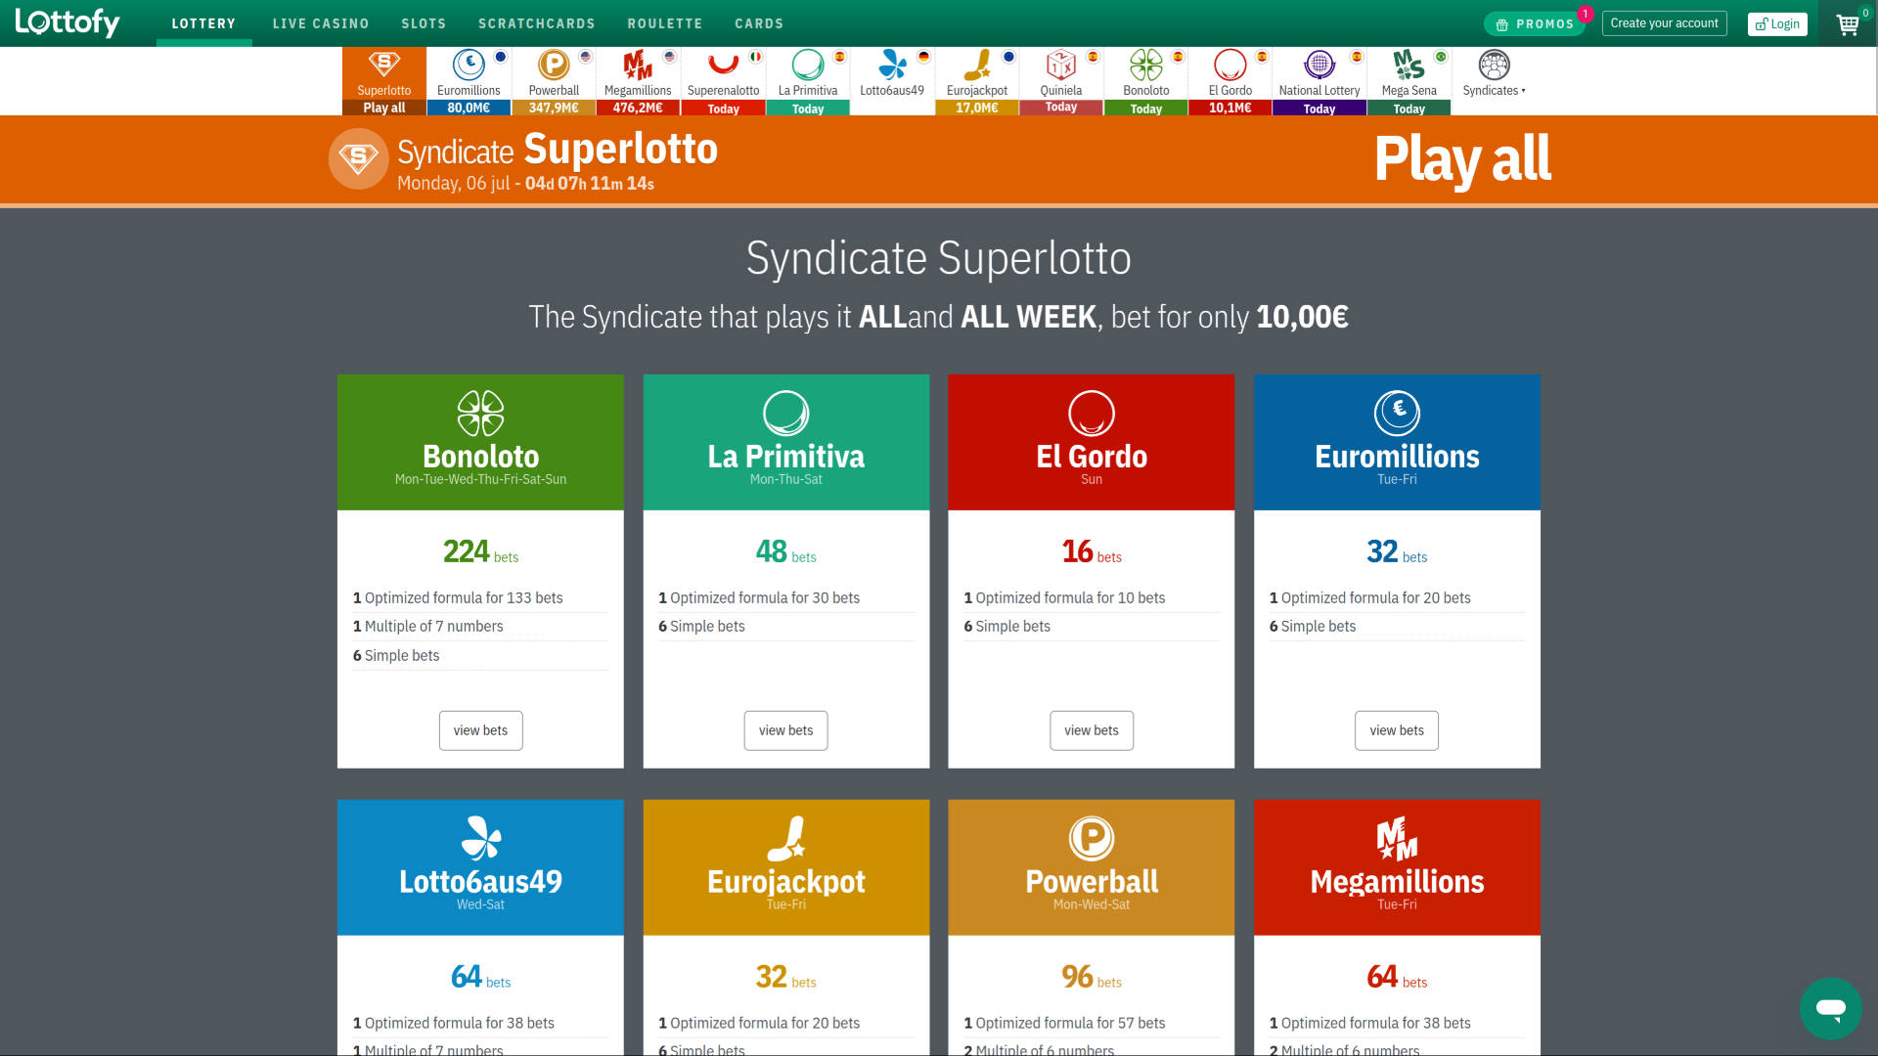Click '1 Optimized formula for 10 bets'
The image size is (1878, 1056).
(1064, 598)
